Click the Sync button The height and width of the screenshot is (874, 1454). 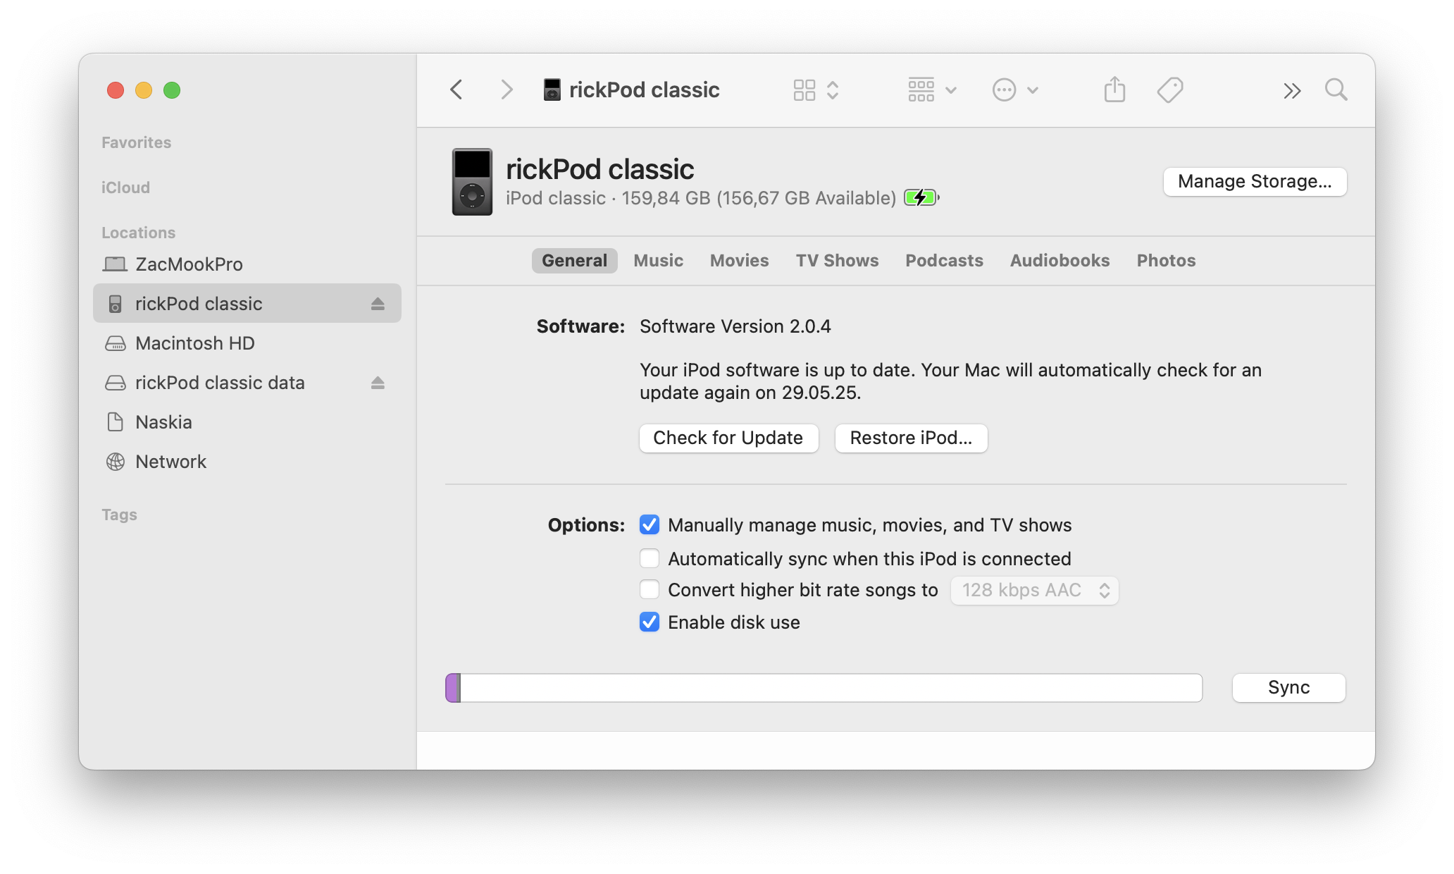1288,687
